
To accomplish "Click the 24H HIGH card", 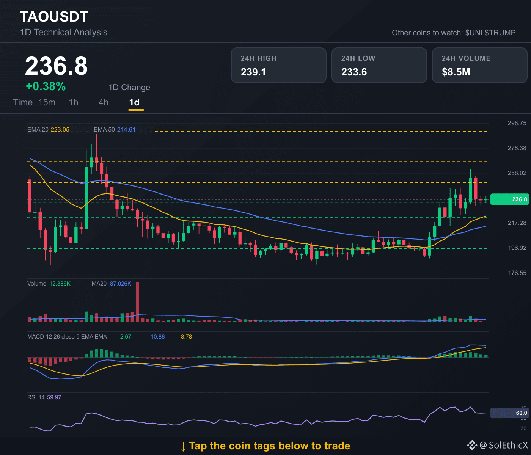I will [x=279, y=65].
